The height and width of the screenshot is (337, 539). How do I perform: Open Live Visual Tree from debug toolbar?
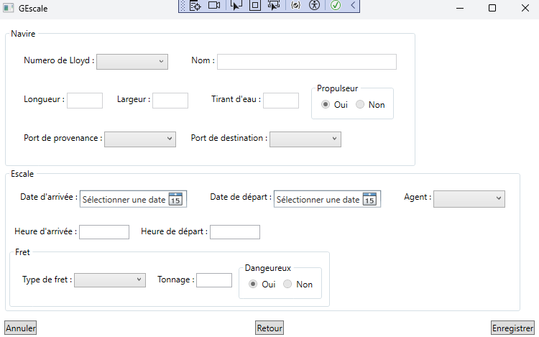click(x=195, y=6)
